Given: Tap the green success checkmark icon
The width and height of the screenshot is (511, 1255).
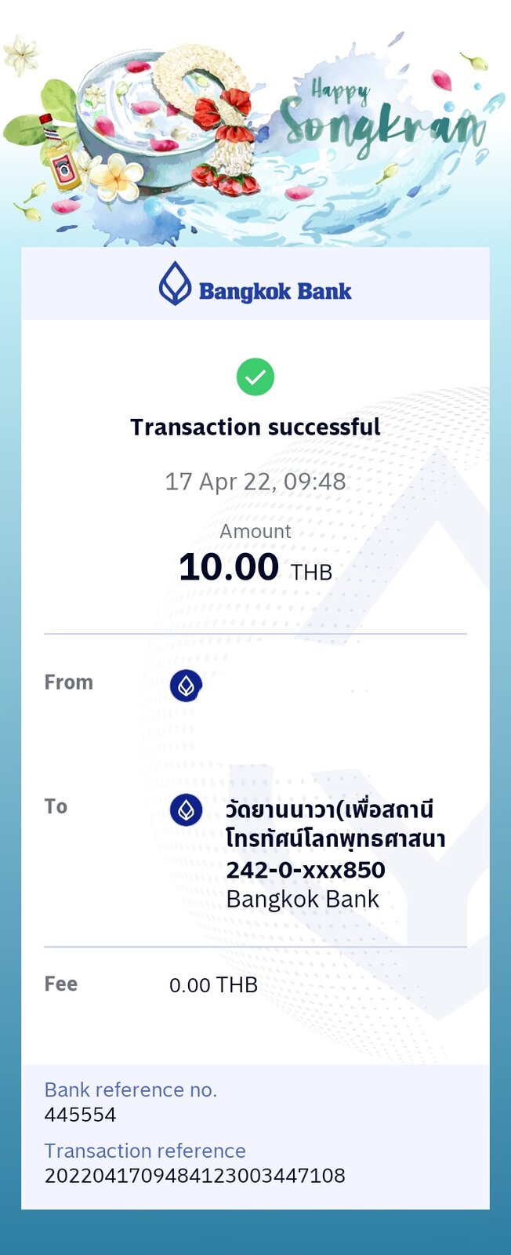Looking at the screenshot, I should (x=255, y=377).
